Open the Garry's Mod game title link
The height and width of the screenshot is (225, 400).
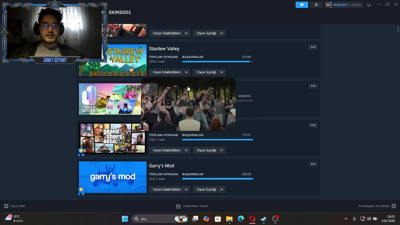(x=162, y=166)
